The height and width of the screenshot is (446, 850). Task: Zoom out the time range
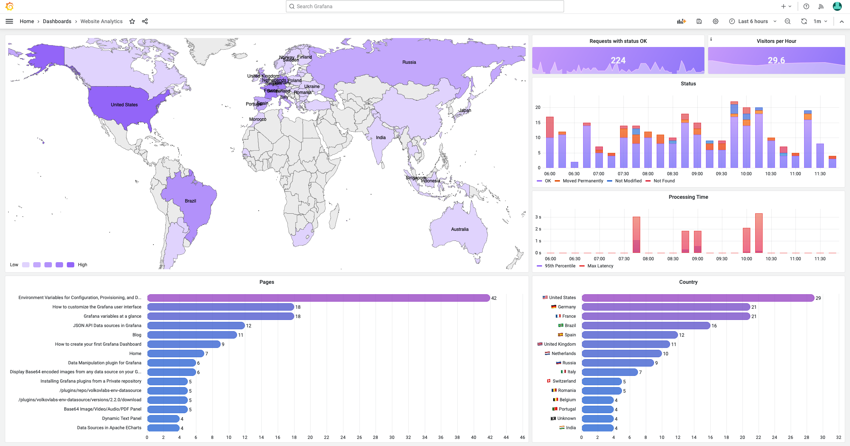[x=788, y=21]
